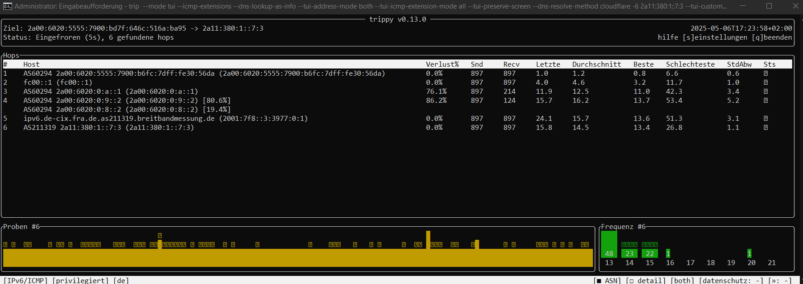Select the Schlechteste column header
The height and width of the screenshot is (284, 803).
pyautogui.click(x=690, y=64)
